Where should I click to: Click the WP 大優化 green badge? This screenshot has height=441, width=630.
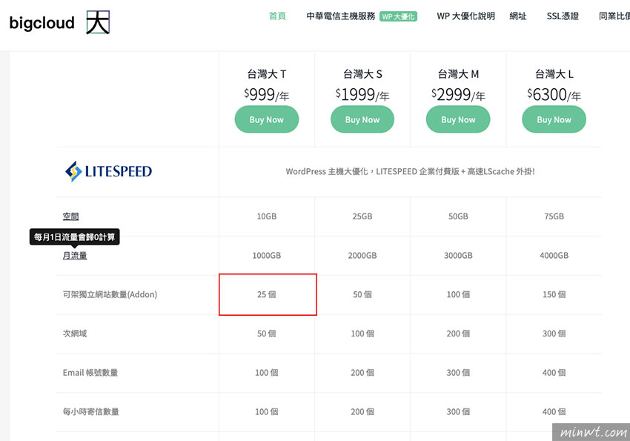tap(398, 16)
